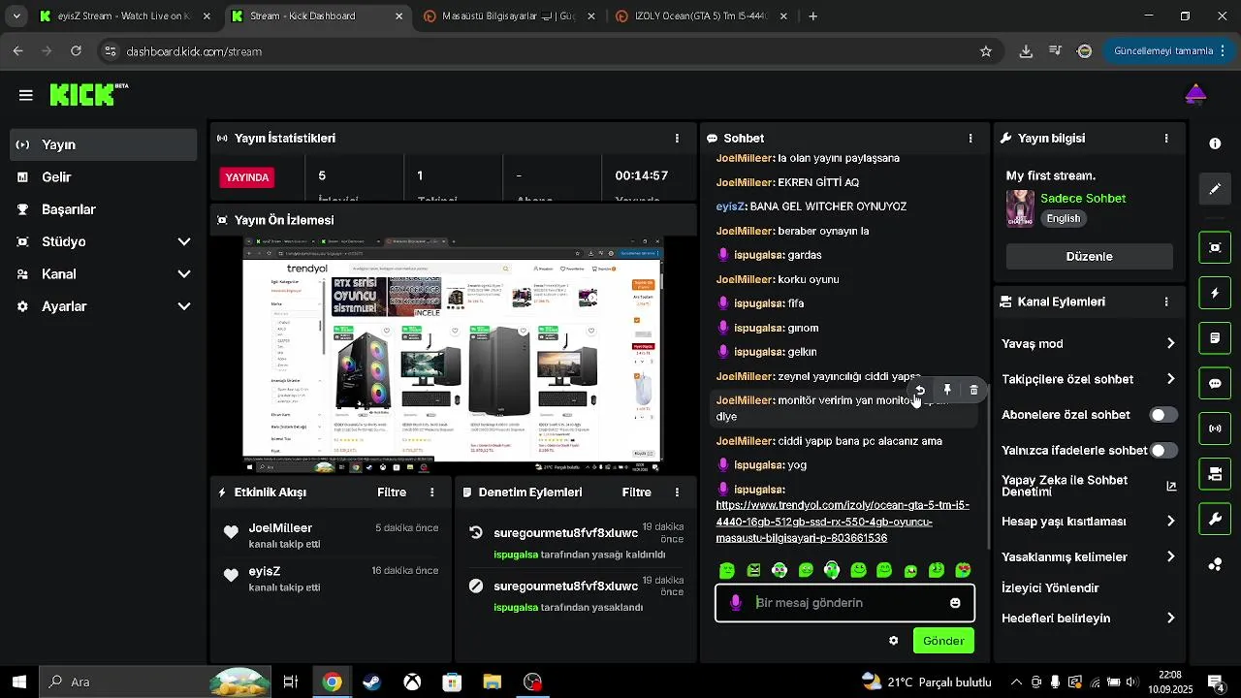Toggle the lightning activity widget icon in the right sidebar
Viewport: 1241px width, 698px height.
coord(1215,293)
